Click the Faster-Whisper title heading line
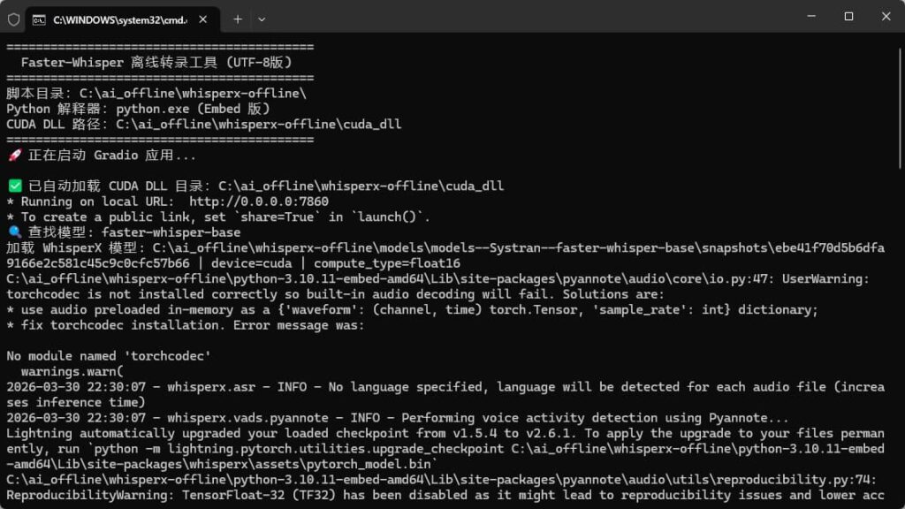The height and width of the screenshot is (509, 905). click(x=156, y=63)
